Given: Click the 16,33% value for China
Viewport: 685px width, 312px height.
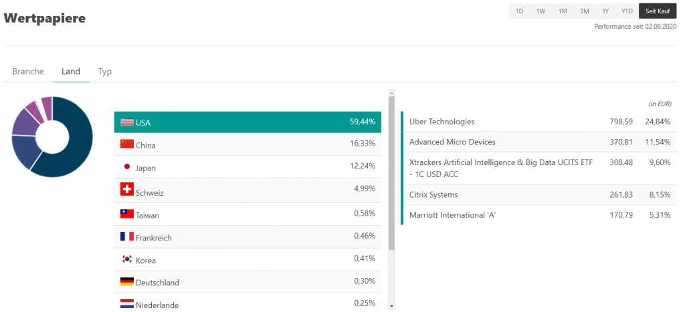Looking at the screenshot, I should point(363,144).
